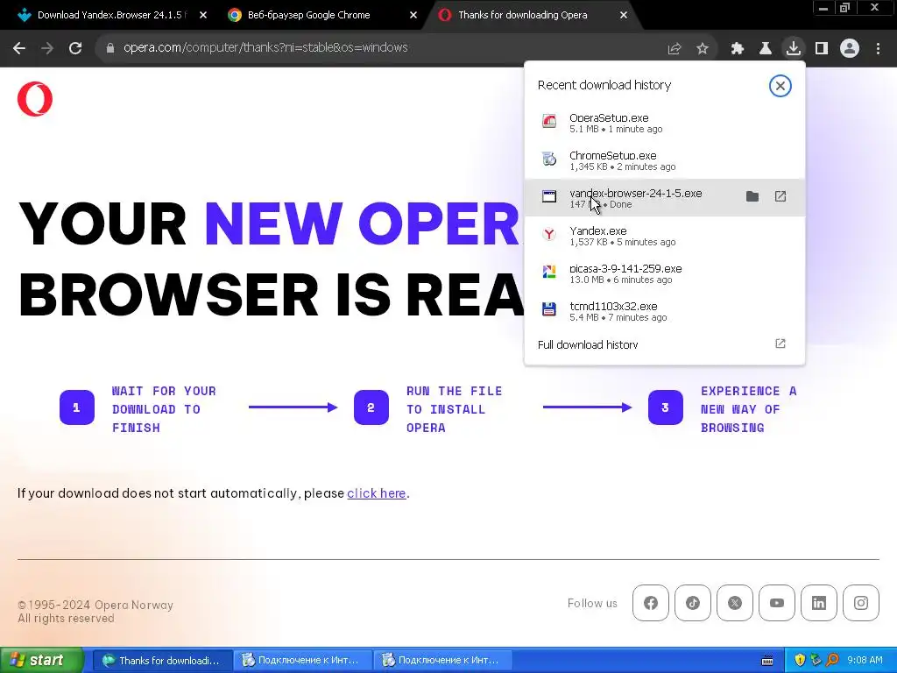Click the tcmd1103x32.exe floppy icon

coord(549,309)
